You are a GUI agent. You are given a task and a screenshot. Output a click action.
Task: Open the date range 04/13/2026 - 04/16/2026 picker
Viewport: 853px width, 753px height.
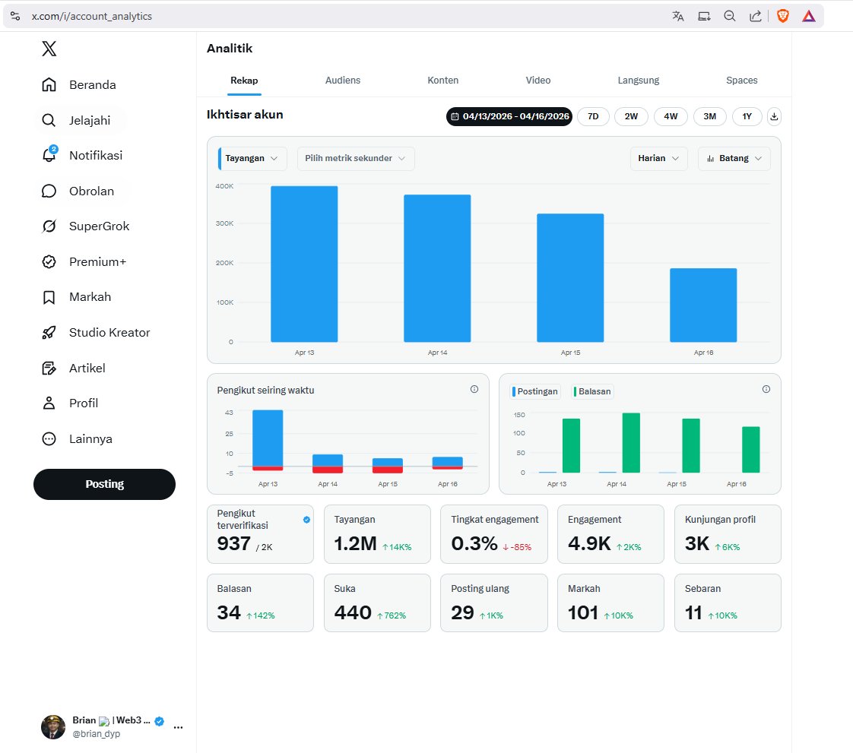509,116
